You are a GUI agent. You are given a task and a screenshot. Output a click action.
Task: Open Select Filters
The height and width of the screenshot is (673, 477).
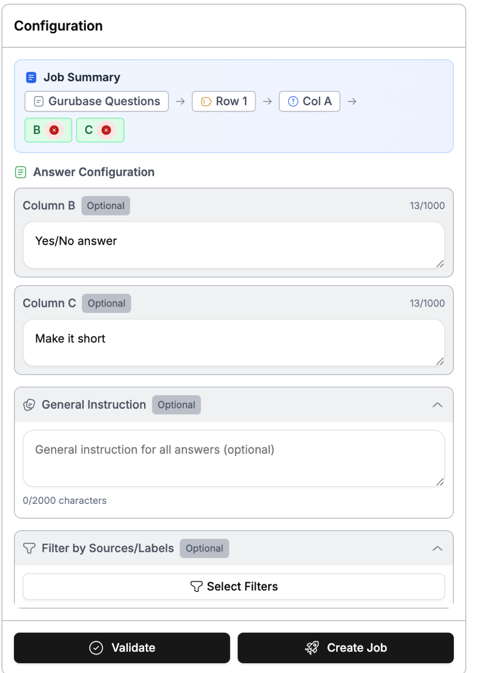coord(234,586)
